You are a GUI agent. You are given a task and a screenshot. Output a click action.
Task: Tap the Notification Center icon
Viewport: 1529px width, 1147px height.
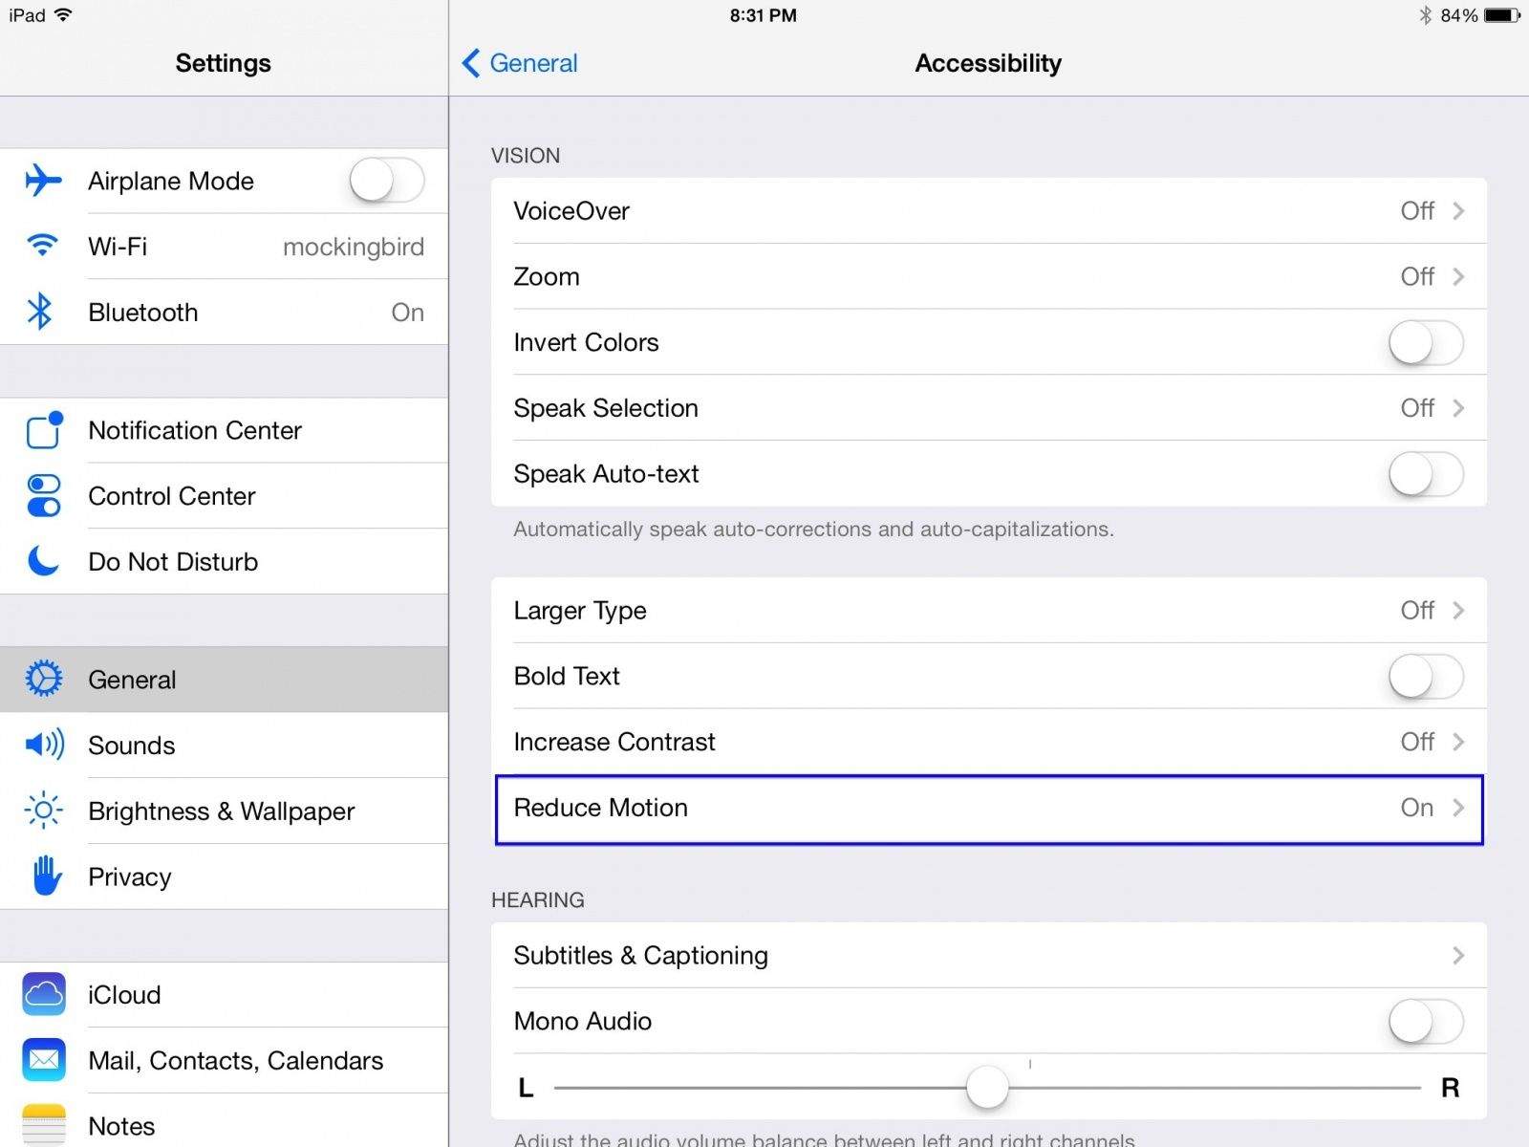click(44, 430)
